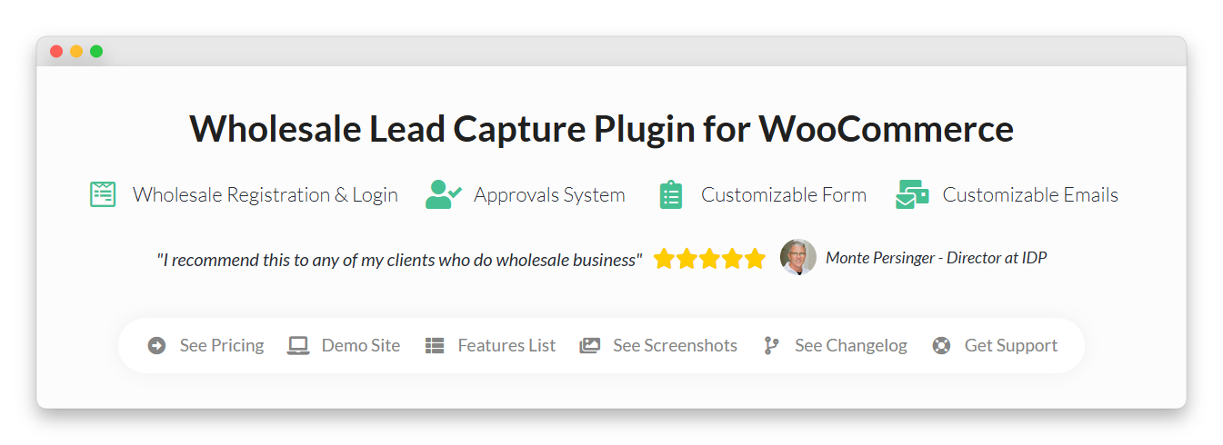Close the window with the red button
Viewport: 1223px width, 445px height.
pos(56,52)
